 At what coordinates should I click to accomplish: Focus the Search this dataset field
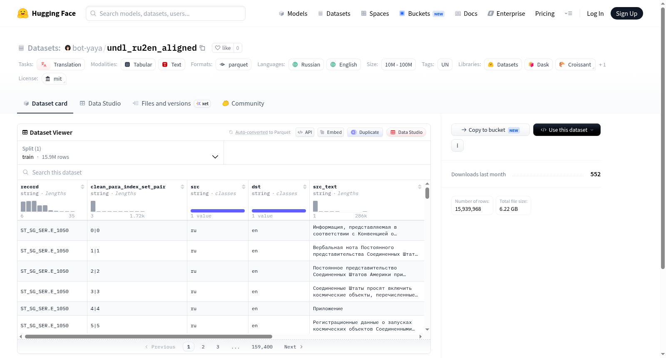(224, 172)
